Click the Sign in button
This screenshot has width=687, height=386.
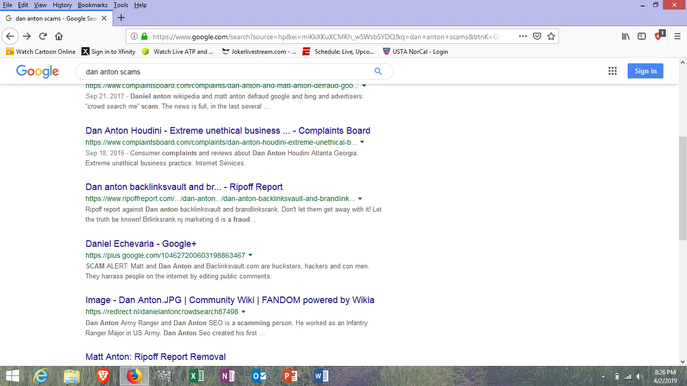[x=645, y=71]
